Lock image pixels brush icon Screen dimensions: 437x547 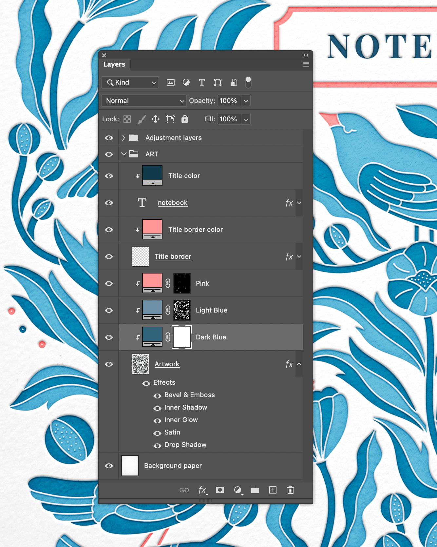coord(142,119)
